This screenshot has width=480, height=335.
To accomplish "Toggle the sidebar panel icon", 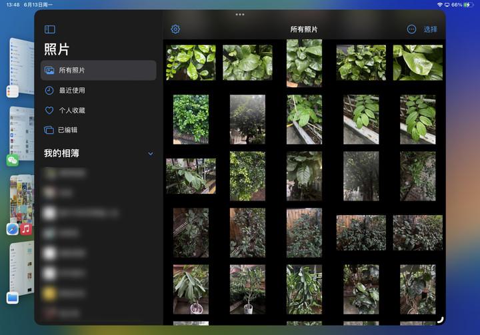I will tap(50, 29).
